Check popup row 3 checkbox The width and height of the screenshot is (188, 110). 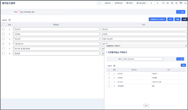tap(109, 82)
